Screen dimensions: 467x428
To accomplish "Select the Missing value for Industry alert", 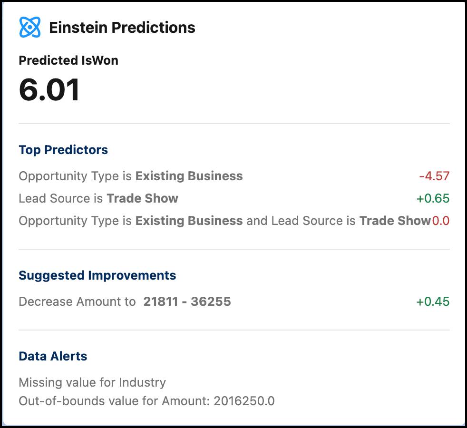I will pyautogui.click(x=92, y=382).
